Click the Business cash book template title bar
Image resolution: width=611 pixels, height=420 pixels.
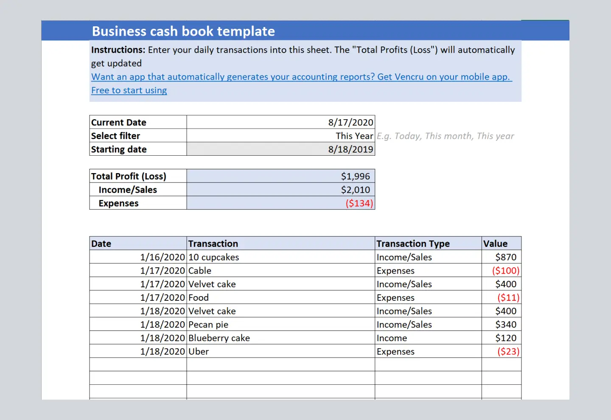point(183,31)
